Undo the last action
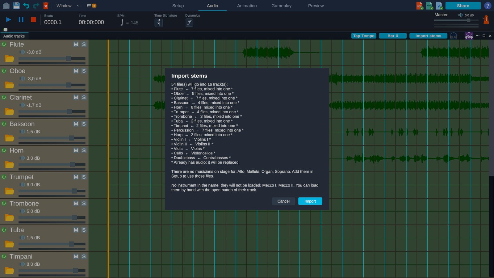The width and height of the screenshot is (494, 278). [26, 6]
